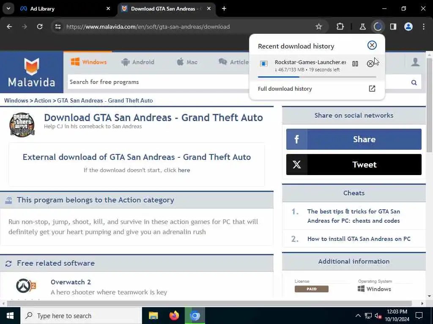Image resolution: width=433 pixels, height=324 pixels.
Task: Click 'here' to restart the download
Action: point(184,170)
